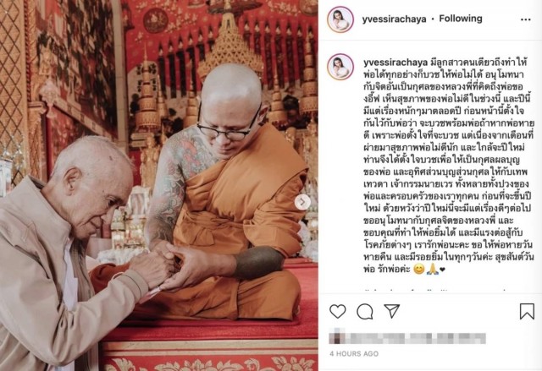The image size is (542, 371).
Task: Click the small heart emoji ending caption
Action: tap(442, 270)
